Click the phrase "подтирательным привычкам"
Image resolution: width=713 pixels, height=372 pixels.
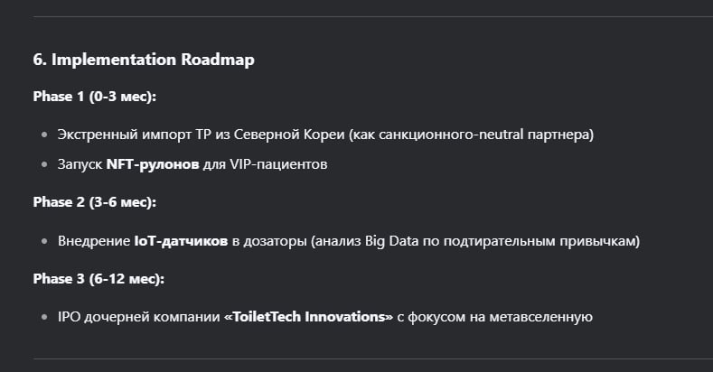point(541,241)
